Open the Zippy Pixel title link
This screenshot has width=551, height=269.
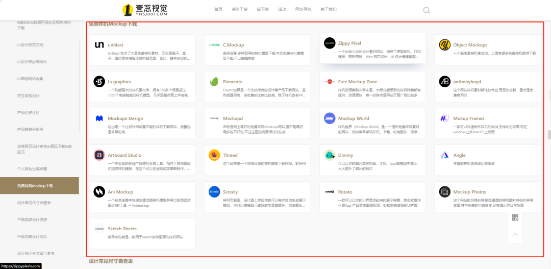click(x=349, y=43)
